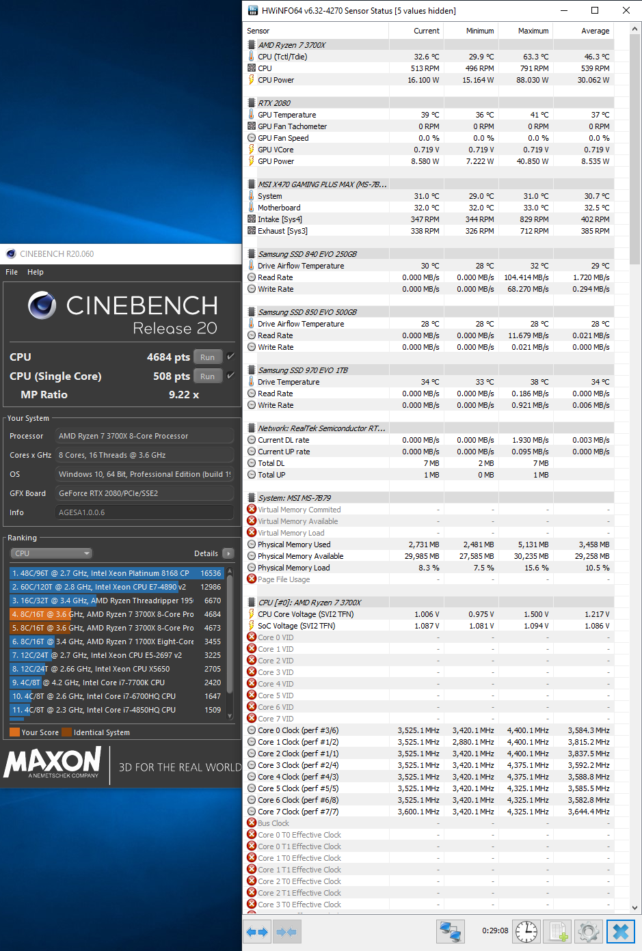Click the blue X close sensors button
The width and height of the screenshot is (642, 951).
(621, 931)
